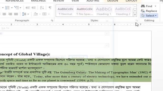Open the Select dropdown menu
Viewport: 163px width, 91px height.
(x=149, y=16)
